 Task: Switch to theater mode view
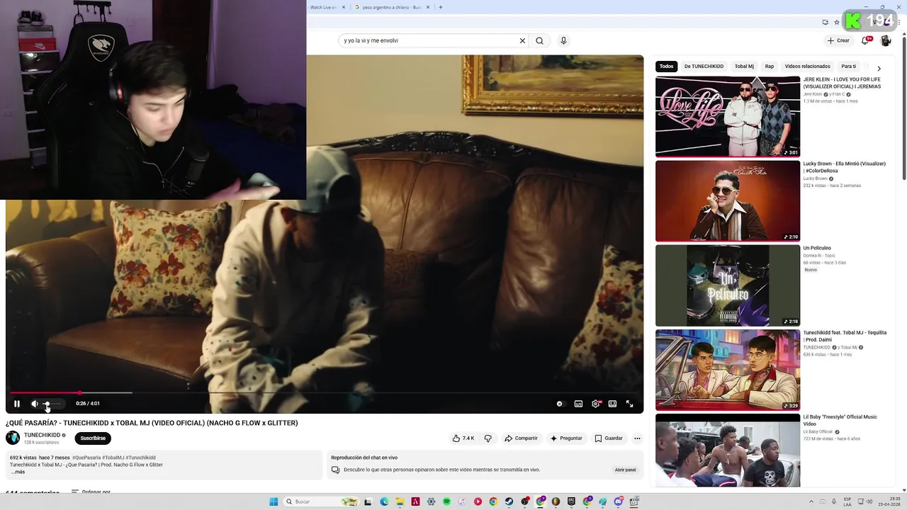point(612,404)
